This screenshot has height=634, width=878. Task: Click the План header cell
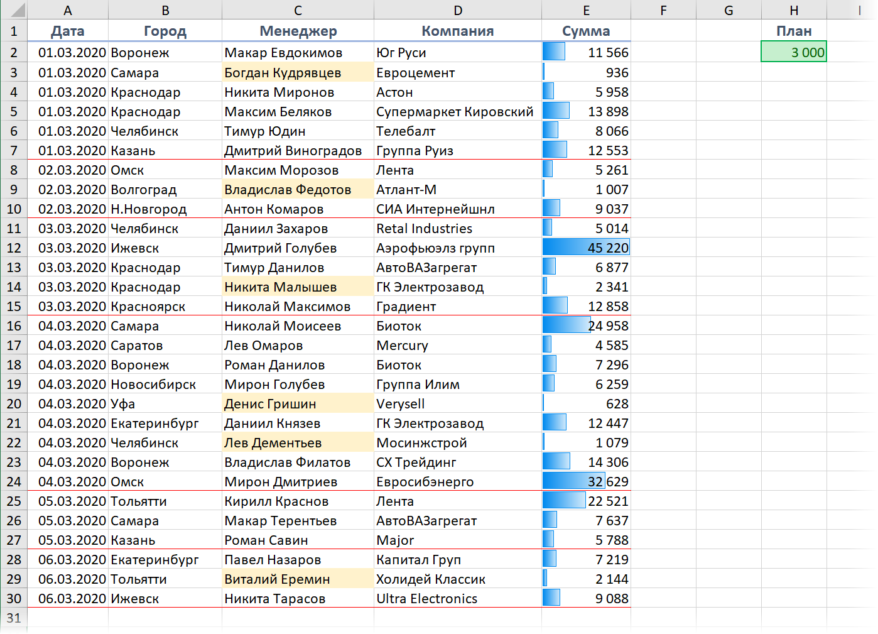click(x=794, y=31)
